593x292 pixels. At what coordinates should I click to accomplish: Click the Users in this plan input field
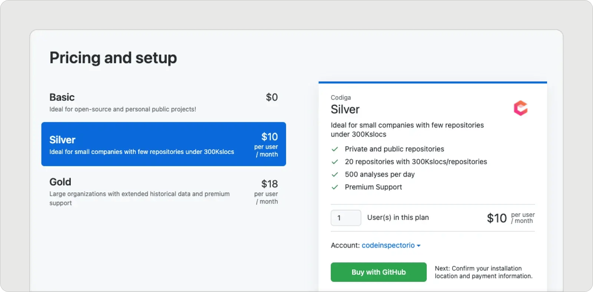click(x=345, y=218)
